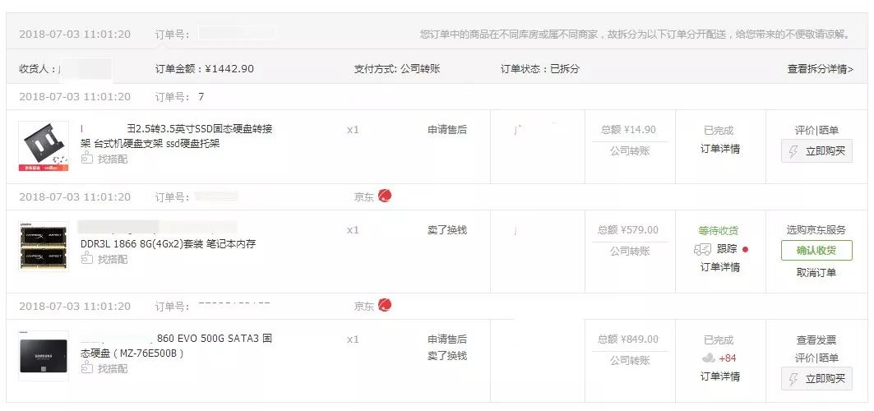Click red JD icon above the 860 EVO order

(x=385, y=306)
